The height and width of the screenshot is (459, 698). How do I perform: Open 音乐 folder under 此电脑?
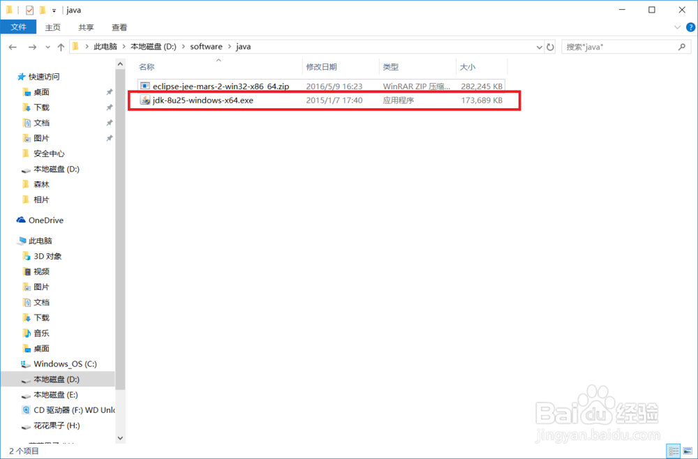coord(41,333)
